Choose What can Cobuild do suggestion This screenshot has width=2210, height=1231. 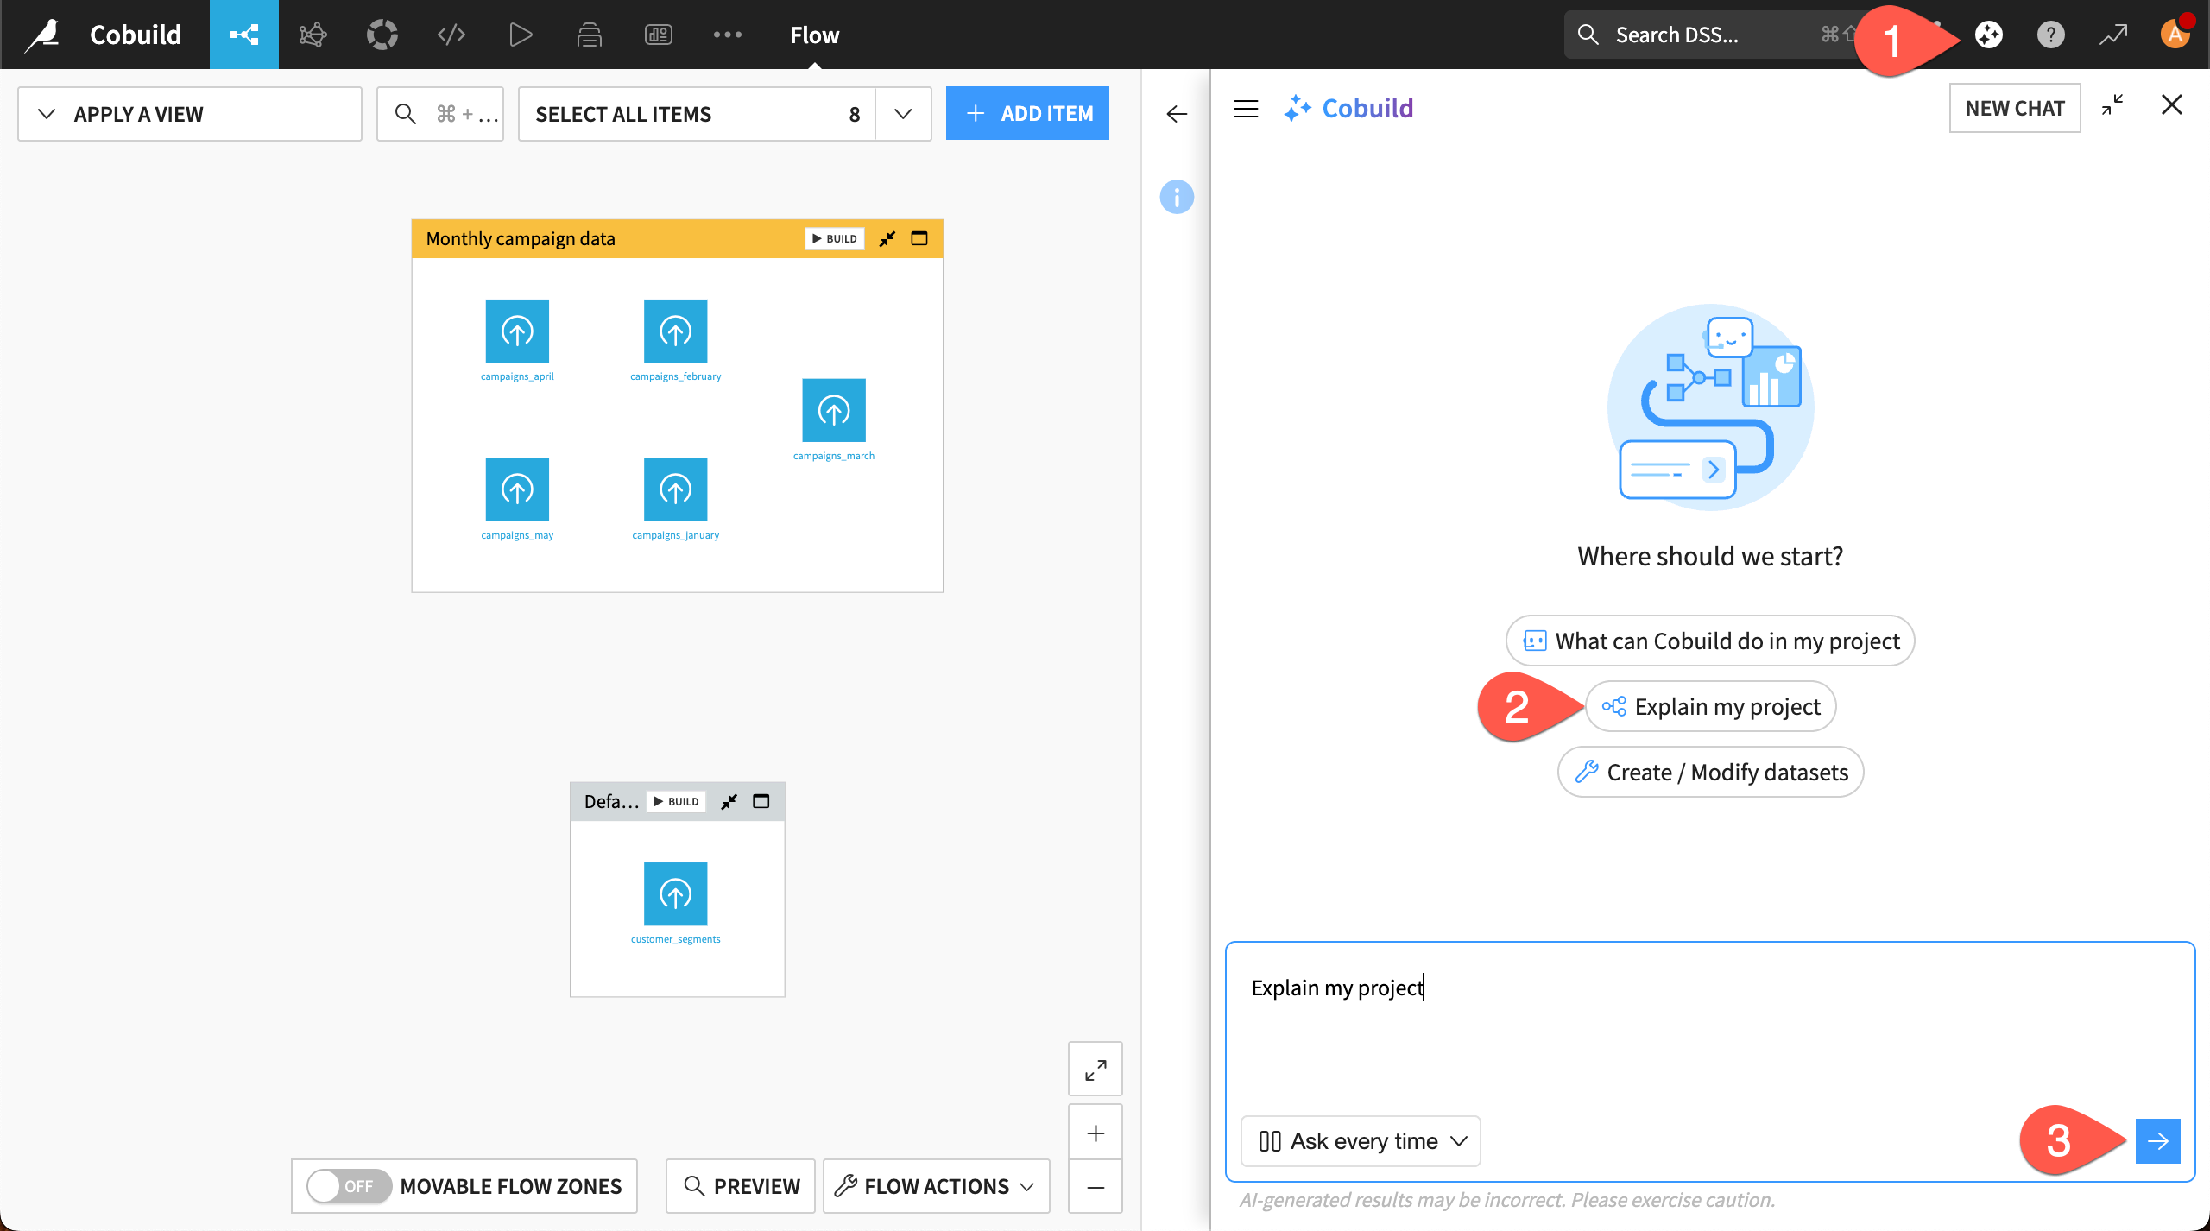pos(1710,641)
